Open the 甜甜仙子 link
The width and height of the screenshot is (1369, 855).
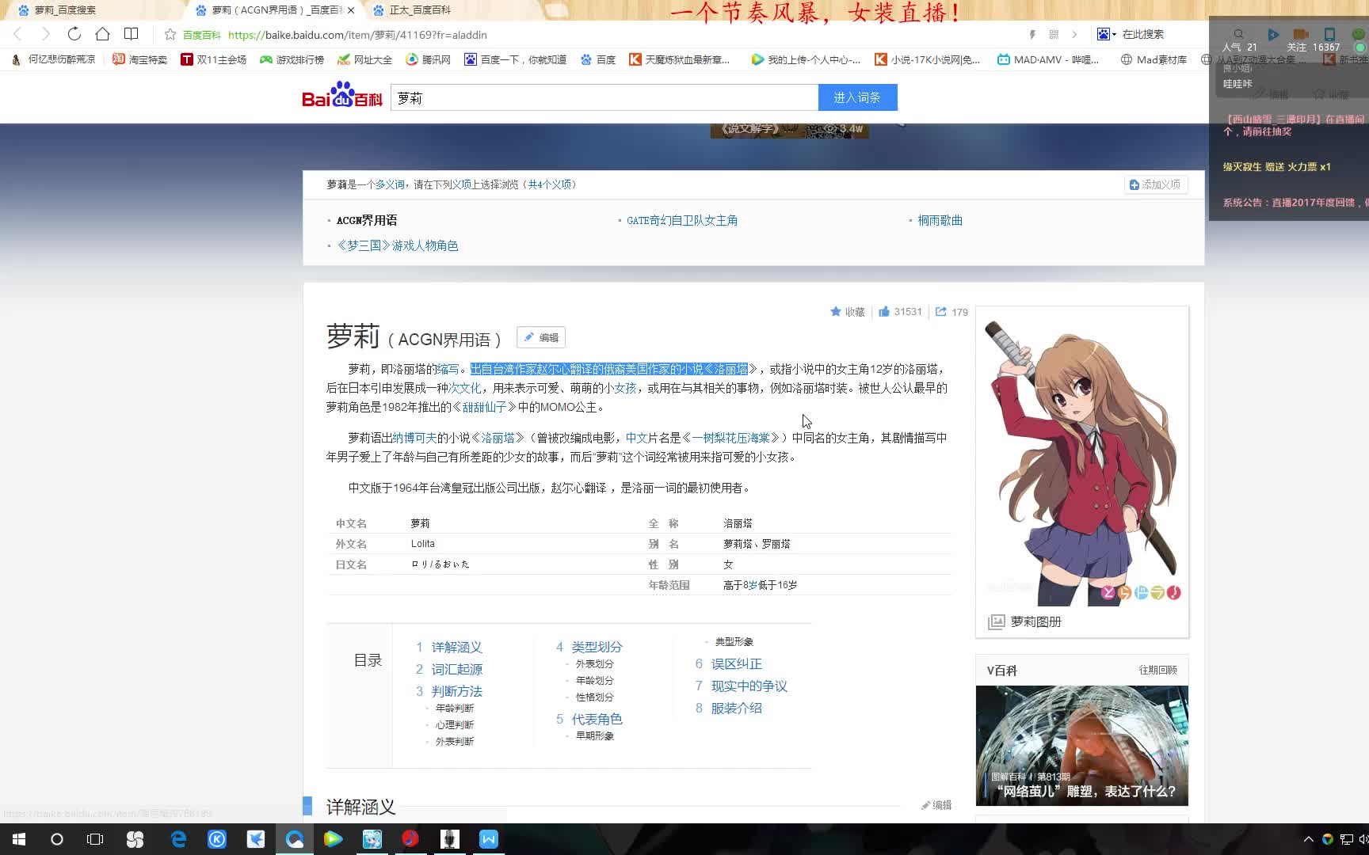click(484, 407)
